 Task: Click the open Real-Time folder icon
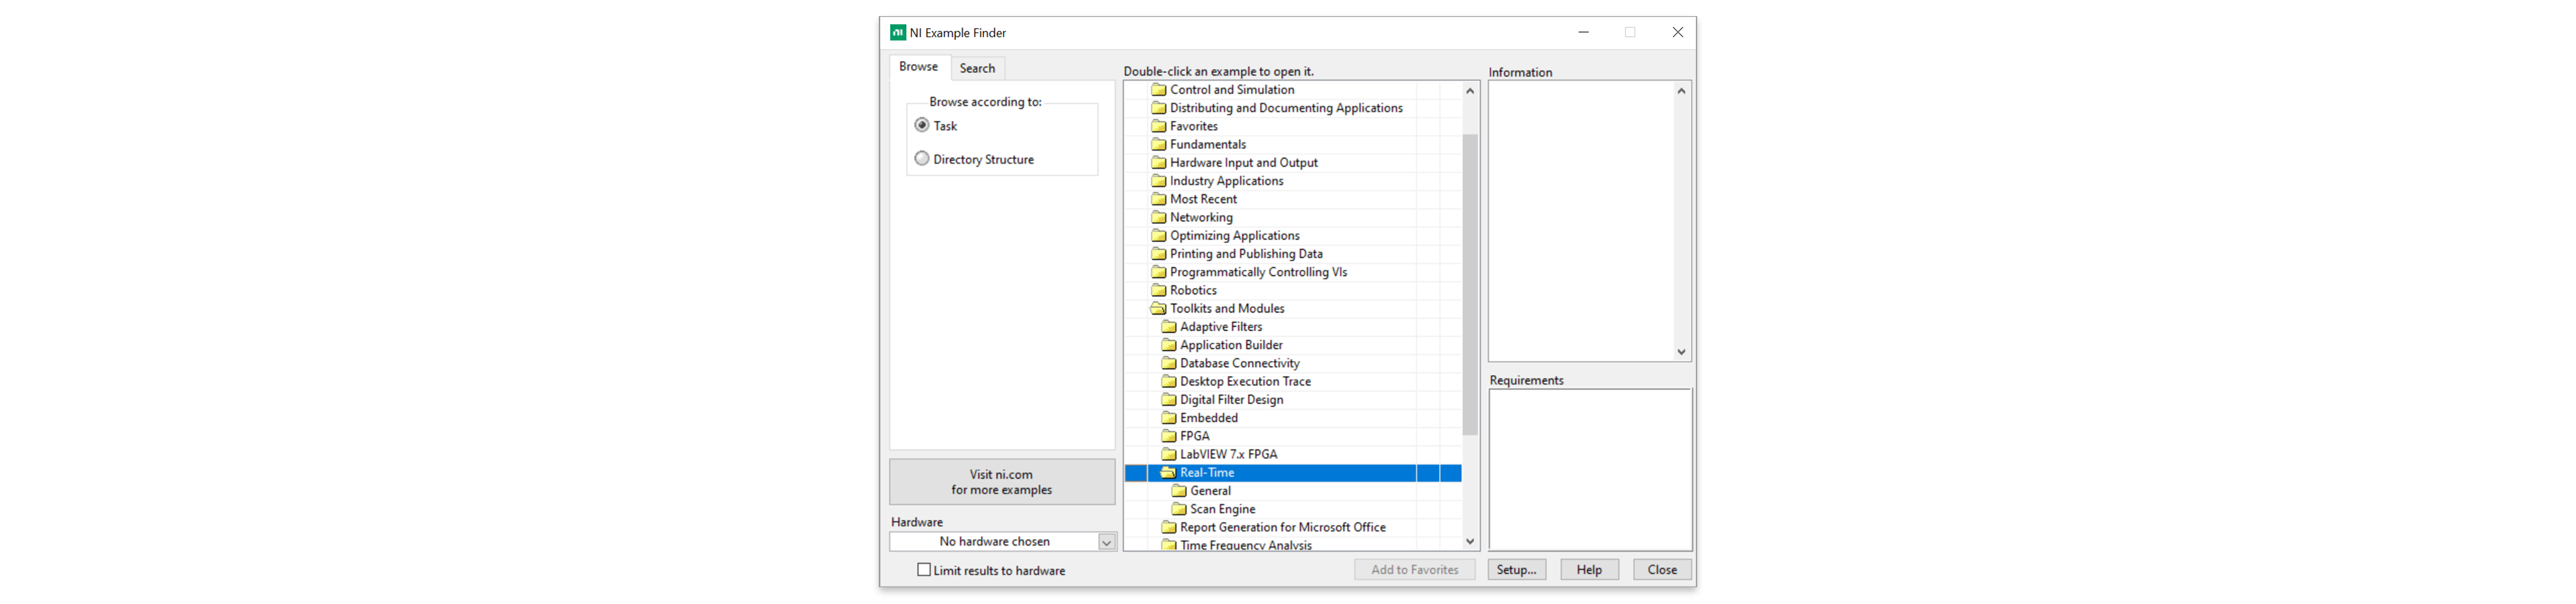1169,473
